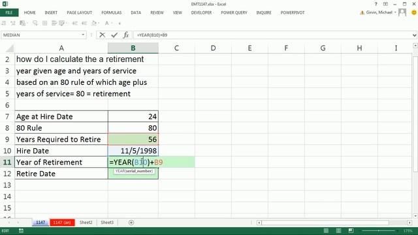Click the user account picture

click(402, 12)
